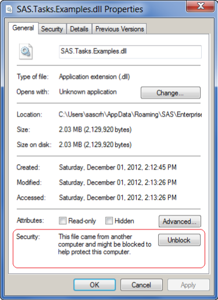The image size is (218, 300).
Task: Click the Cancel button
Action: (141, 285)
